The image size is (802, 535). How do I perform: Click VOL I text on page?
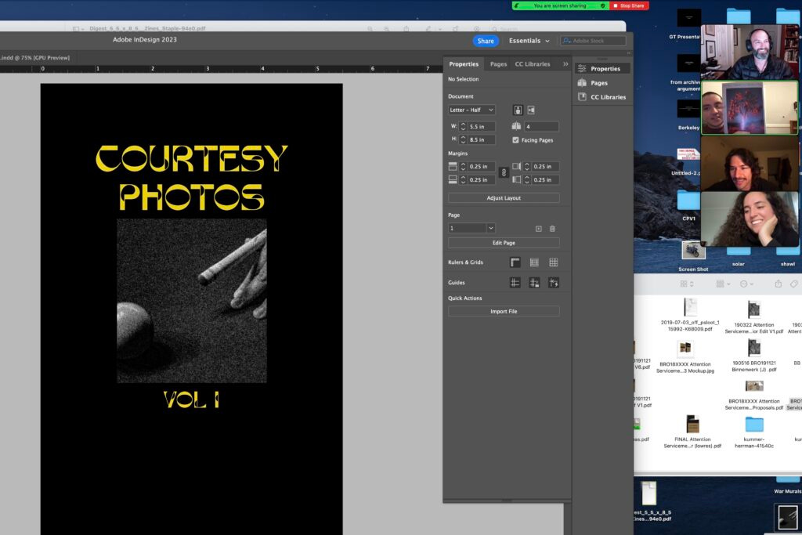click(x=192, y=399)
